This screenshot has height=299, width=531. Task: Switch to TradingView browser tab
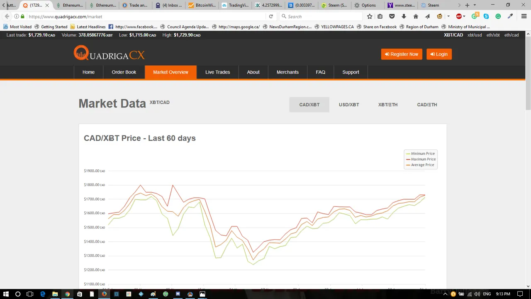pyautogui.click(x=235, y=5)
